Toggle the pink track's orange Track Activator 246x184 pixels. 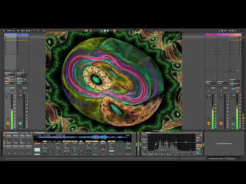[x=209, y=123]
